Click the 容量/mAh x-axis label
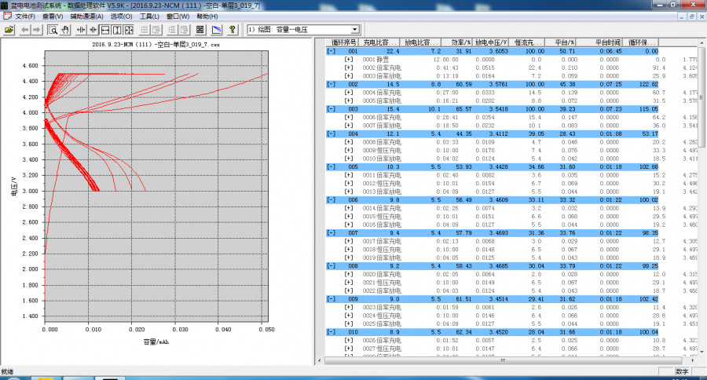This screenshot has width=707, height=380. tap(156, 342)
